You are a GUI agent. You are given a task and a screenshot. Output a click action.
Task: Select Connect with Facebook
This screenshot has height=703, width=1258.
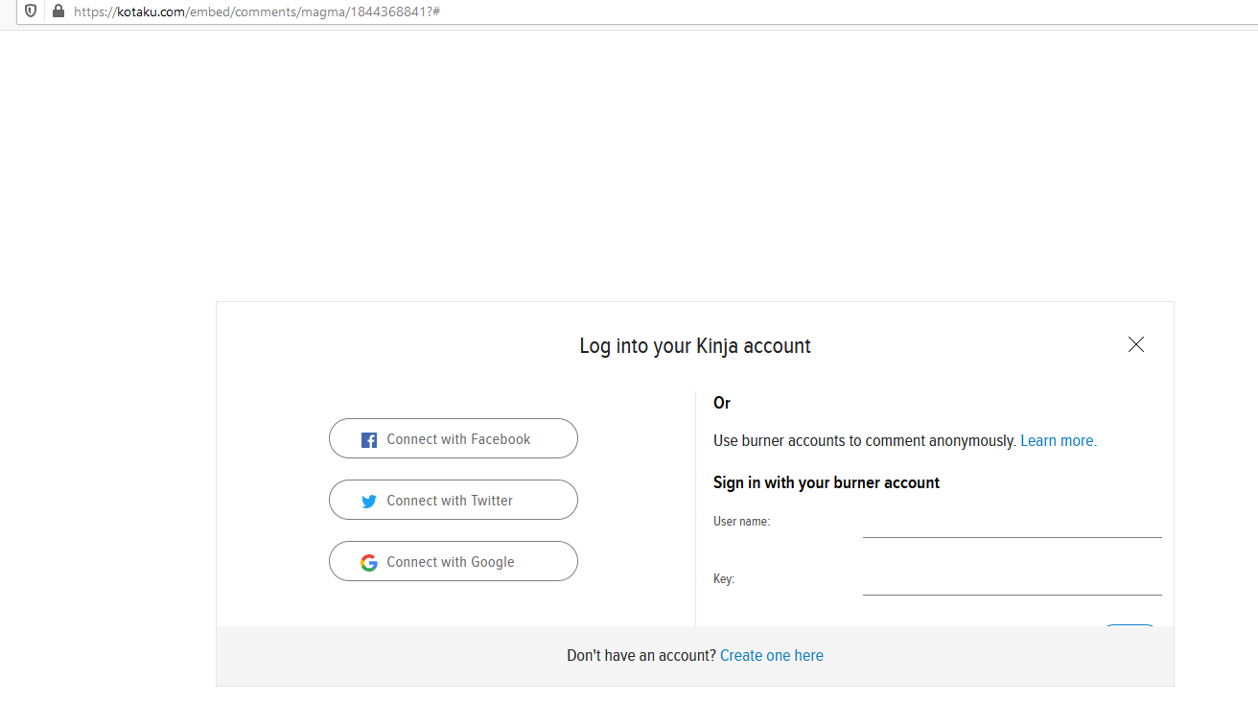point(453,438)
